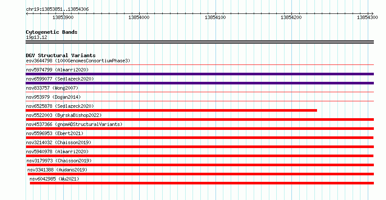Click the Cytogenetic Bands track heading

click(x=52, y=32)
